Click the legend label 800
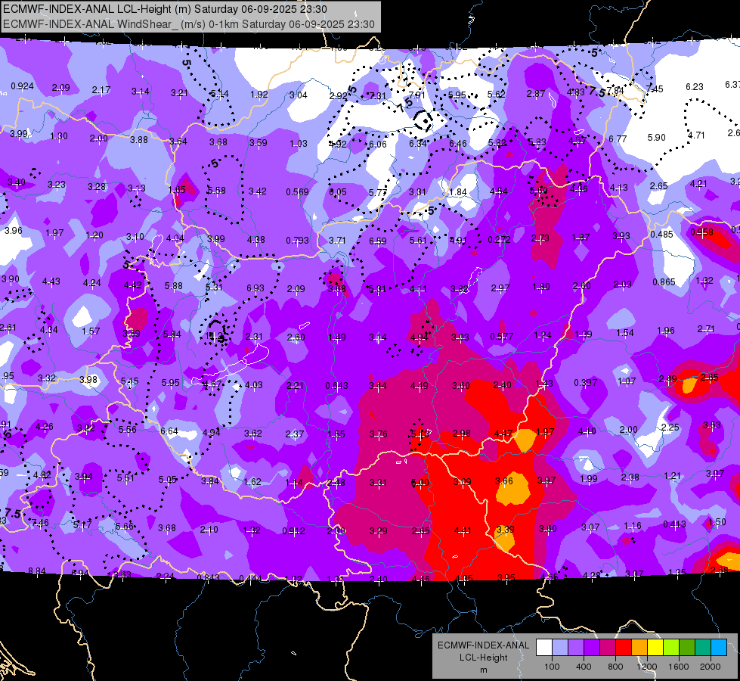The image size is (740, 681). click(x=615, y=667)
